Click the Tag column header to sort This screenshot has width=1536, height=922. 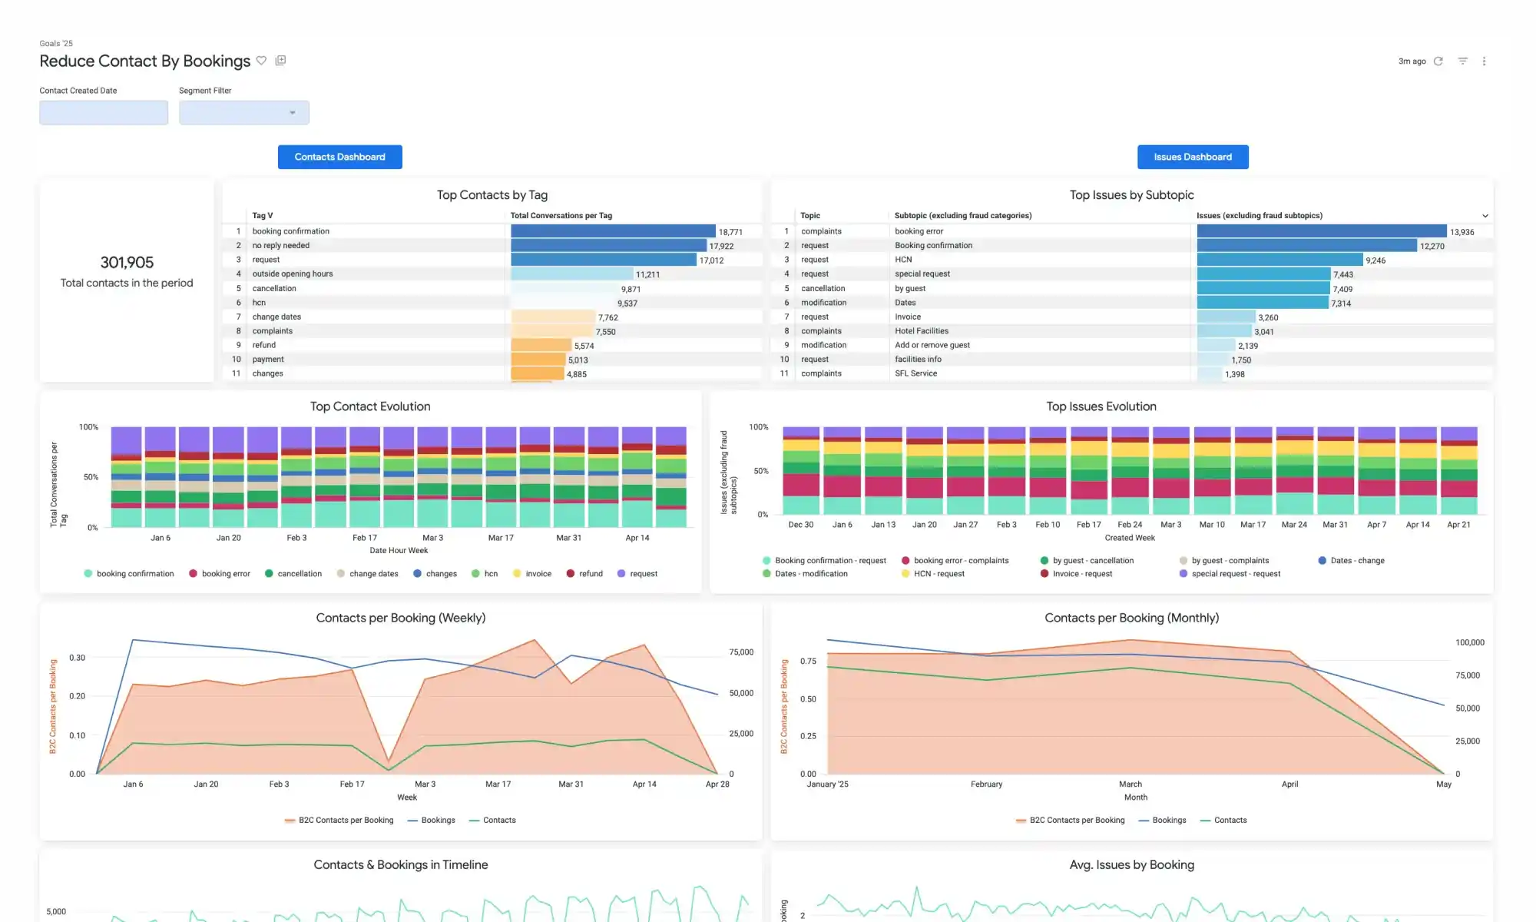263,216
